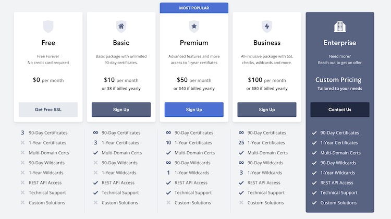Click infinity icon beside Premium 90-Day Wildcards
Image resolution: width=391 pixels, height=219 pixels.
point(168,163)
